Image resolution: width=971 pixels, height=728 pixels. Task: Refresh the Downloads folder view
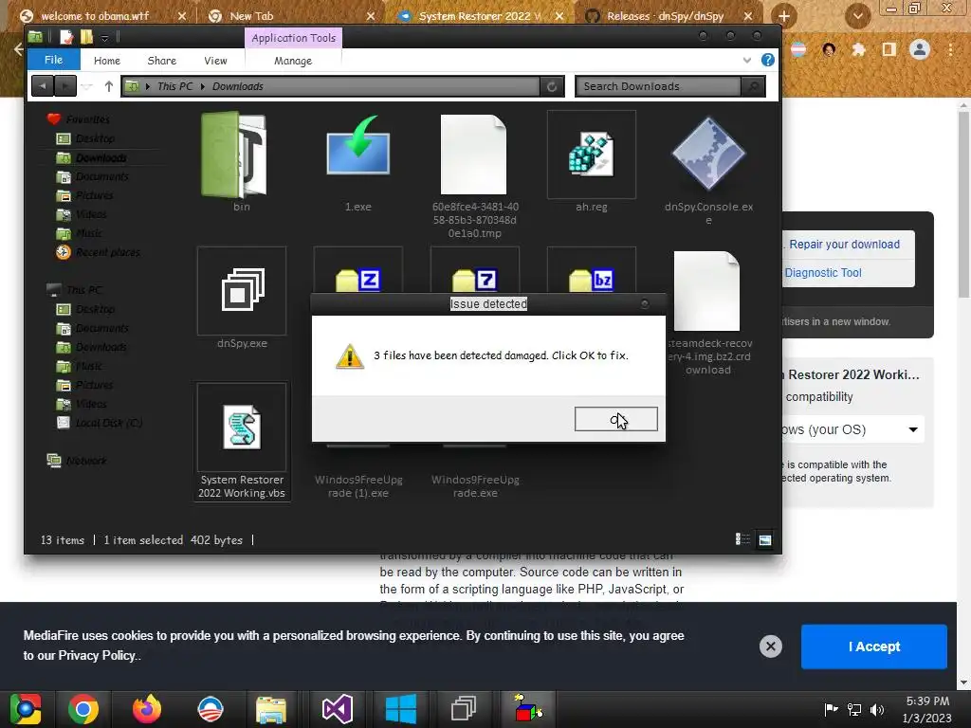tap(551, 86)
